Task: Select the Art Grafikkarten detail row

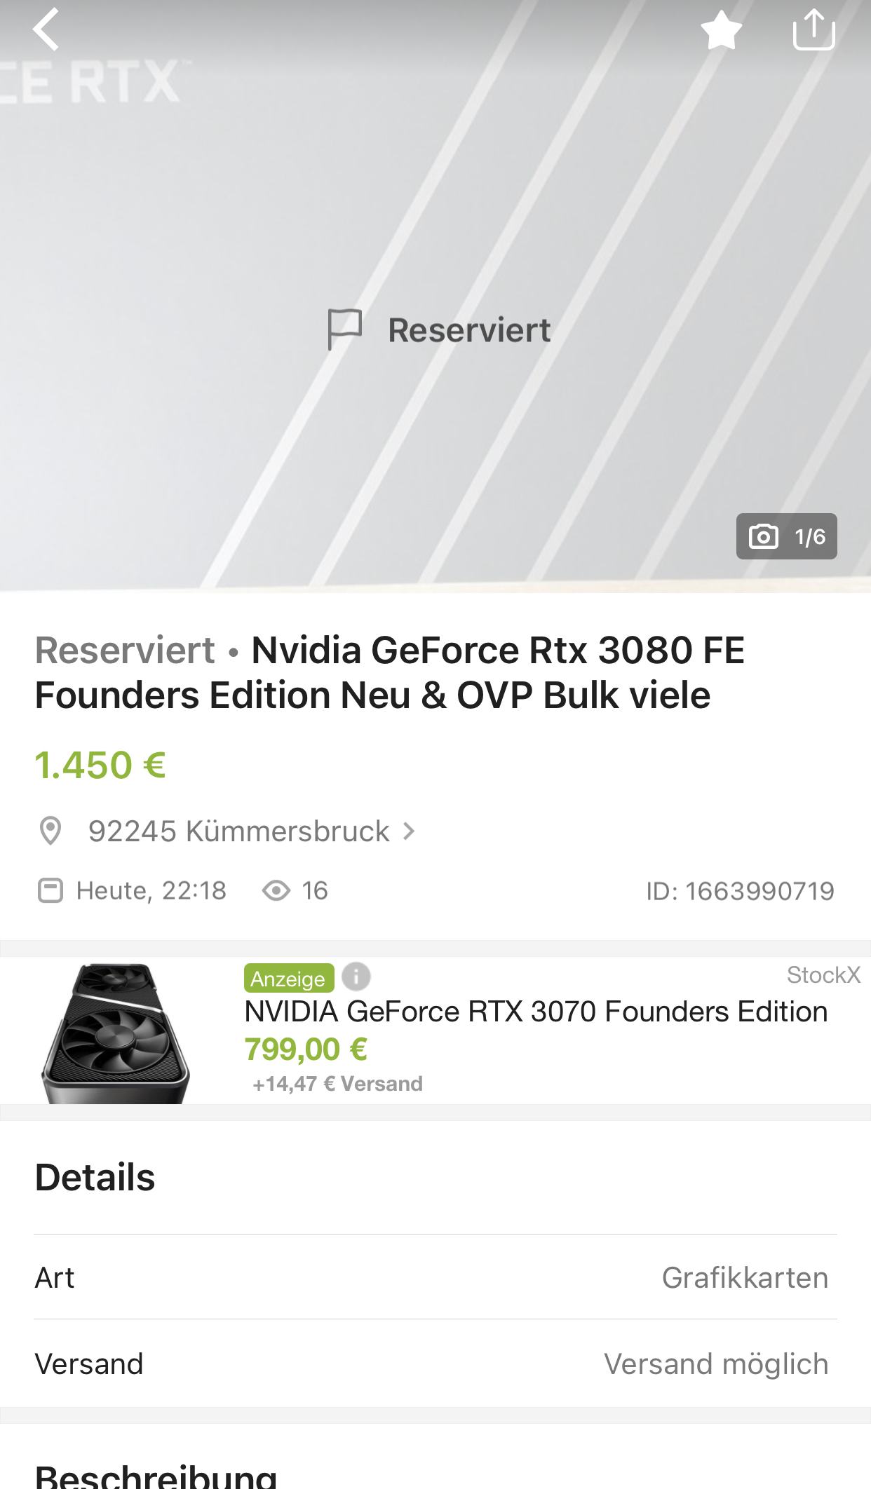Action: [435, 1277]
